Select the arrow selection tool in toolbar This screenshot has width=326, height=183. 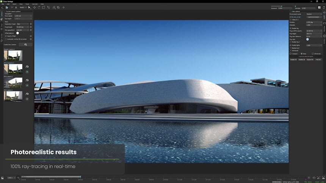pyautogui.click(x=29, y=8)
